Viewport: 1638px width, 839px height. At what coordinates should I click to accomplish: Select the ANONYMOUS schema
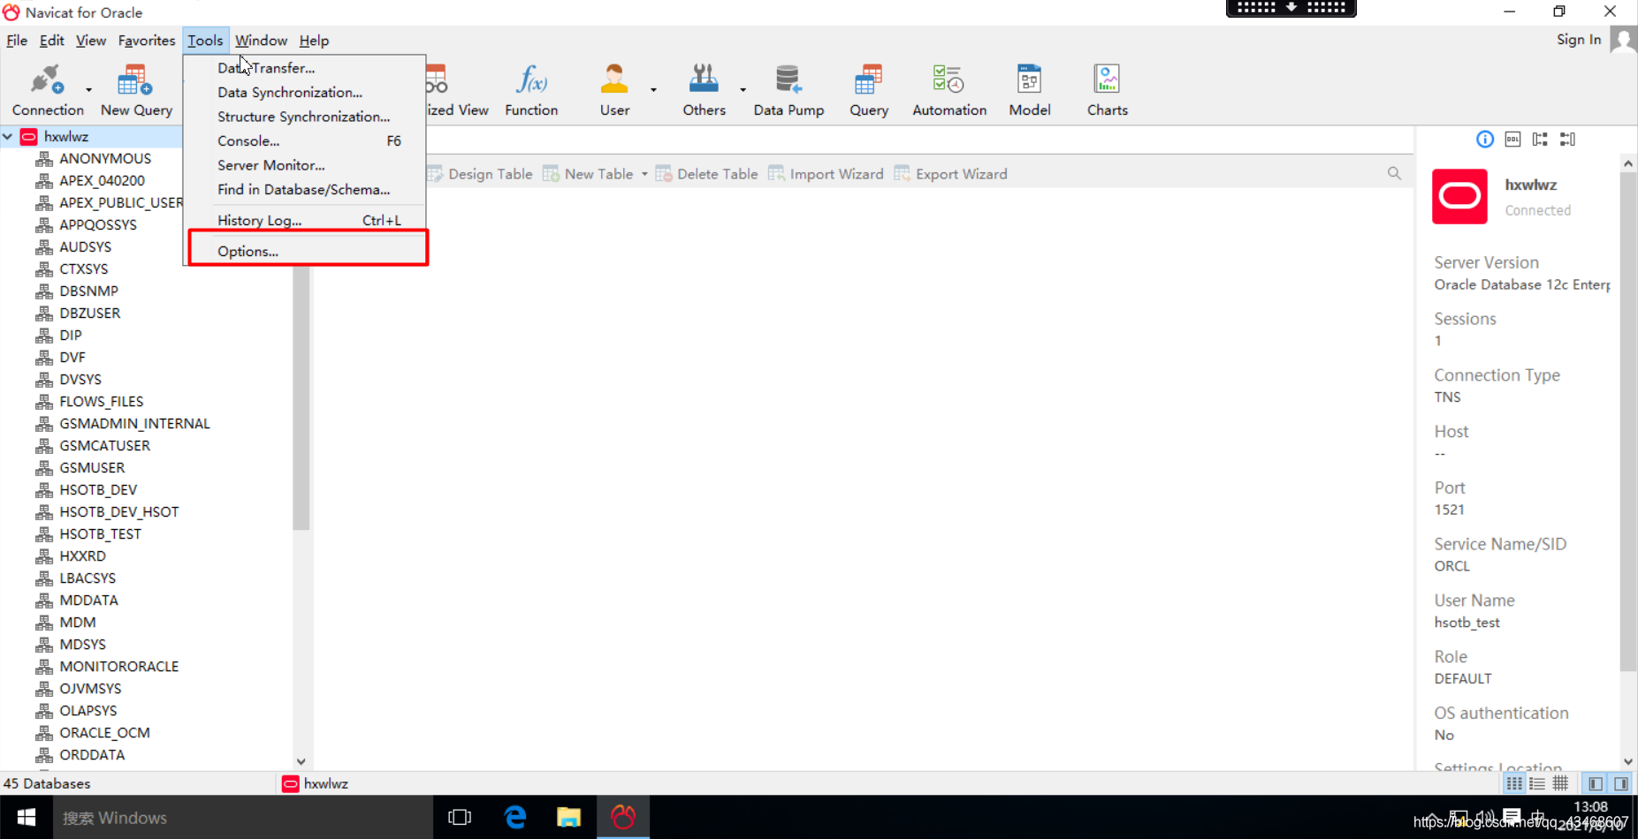point(105,159)
